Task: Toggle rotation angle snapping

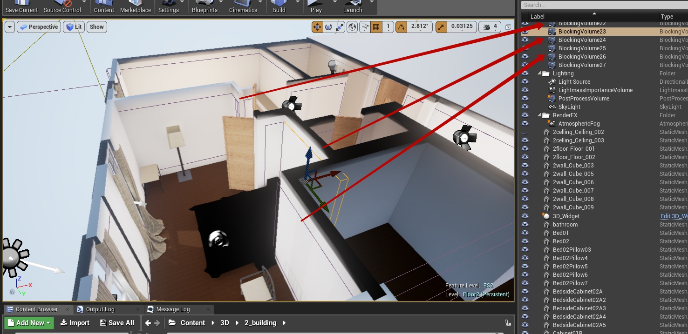Action: [x=401, y=27]
